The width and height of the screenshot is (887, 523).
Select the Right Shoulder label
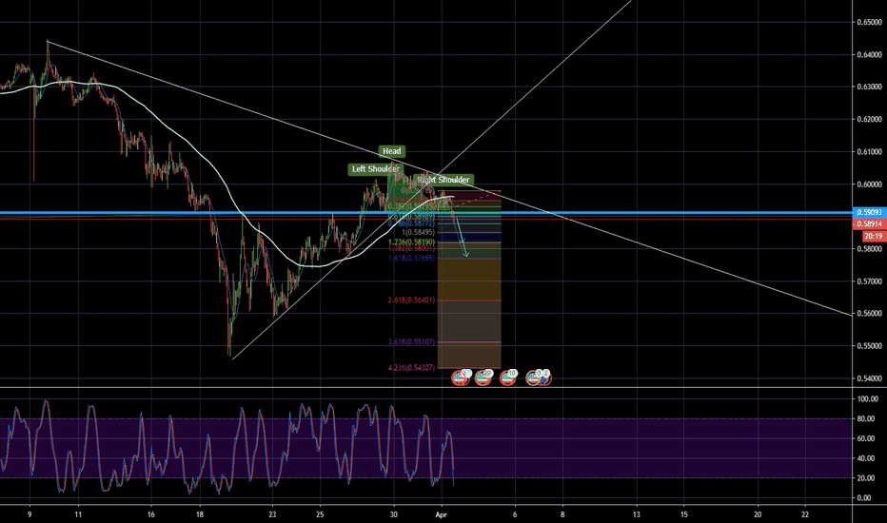443,180
